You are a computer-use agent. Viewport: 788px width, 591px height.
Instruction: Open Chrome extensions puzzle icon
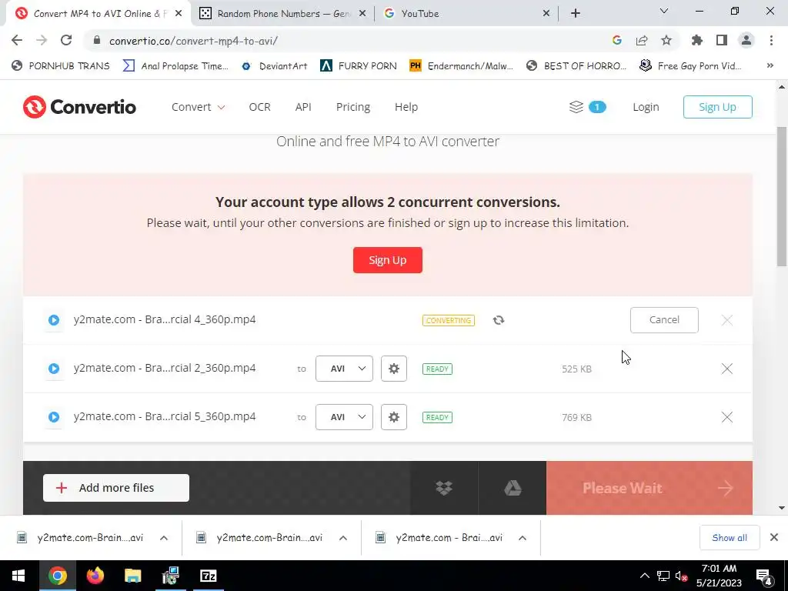[x=696, y=40]
